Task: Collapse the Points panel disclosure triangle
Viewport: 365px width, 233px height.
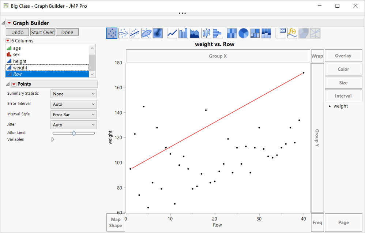Action: pos(8,84)
